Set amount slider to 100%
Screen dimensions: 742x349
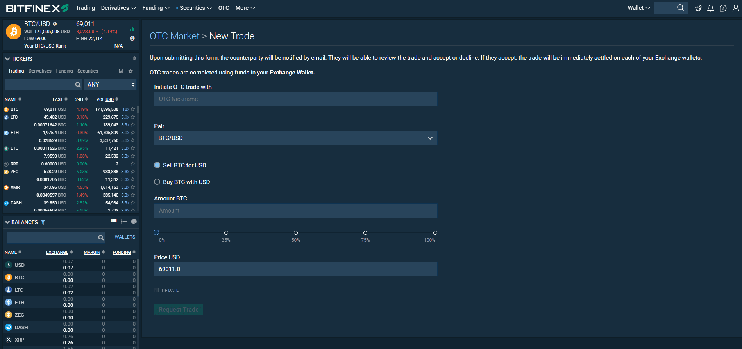point(435,233)
